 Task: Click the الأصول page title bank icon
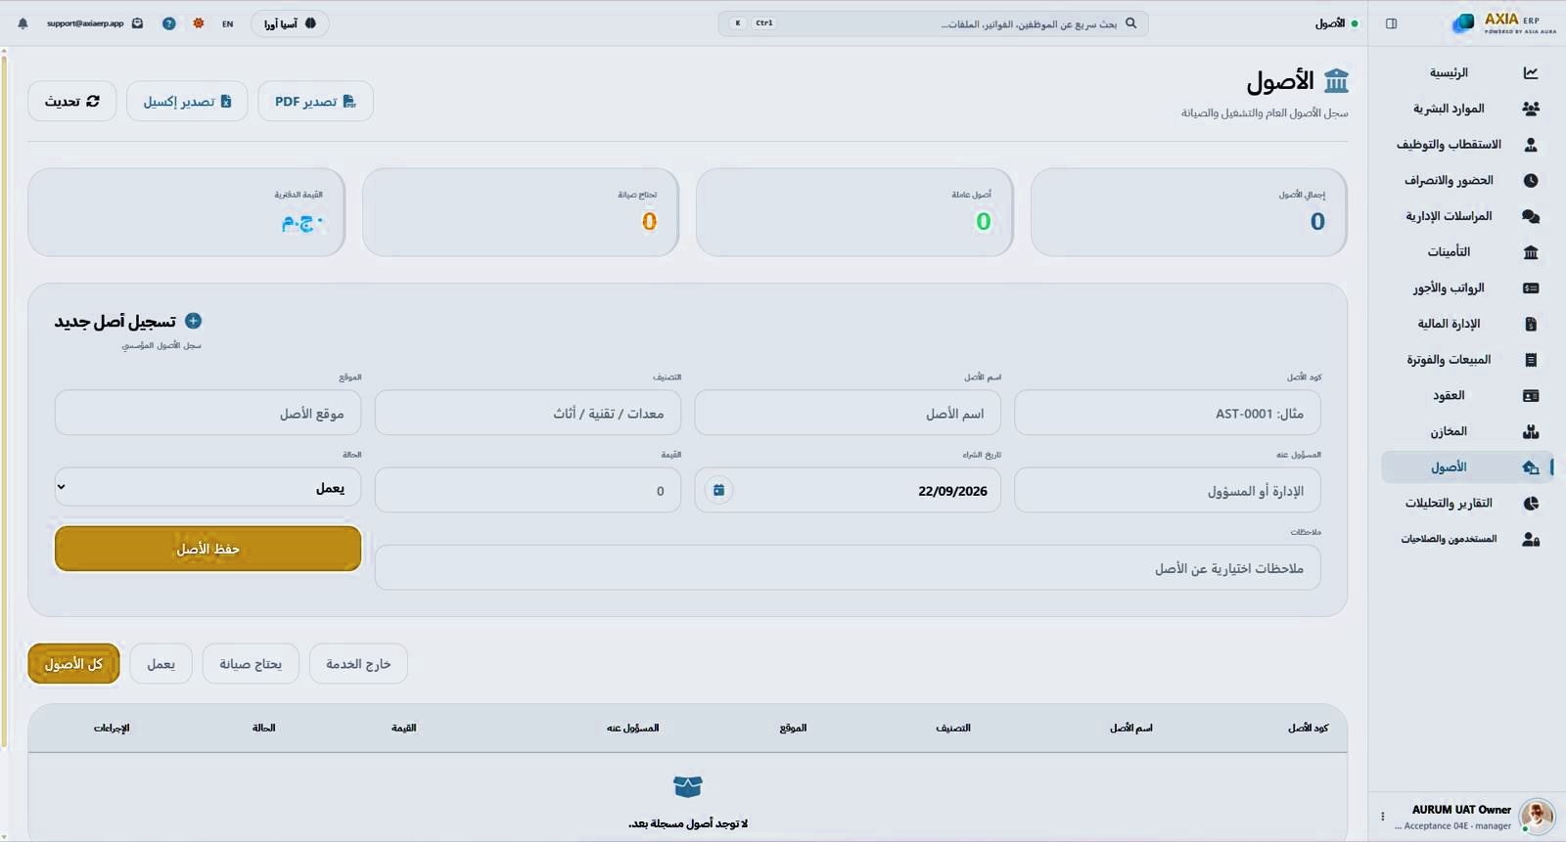pos(1336,81)
